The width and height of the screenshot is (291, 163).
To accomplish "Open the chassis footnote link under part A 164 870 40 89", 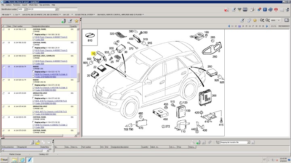I will [51, 111].
